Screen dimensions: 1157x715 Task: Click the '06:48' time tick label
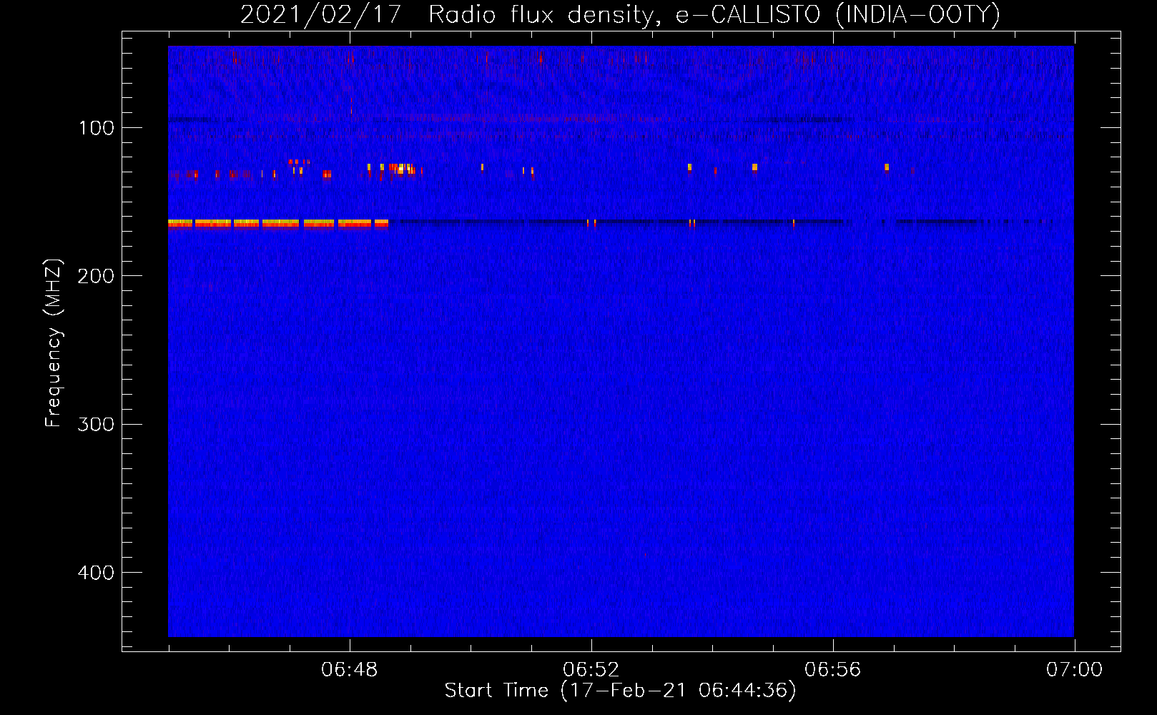click(349, 670)
